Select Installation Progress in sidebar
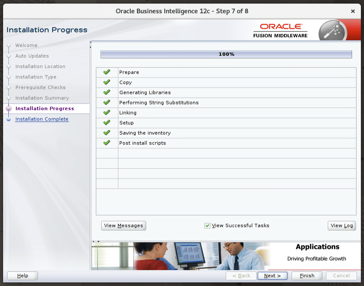Viewport: 364px width, 286px height. pos(45,108)
